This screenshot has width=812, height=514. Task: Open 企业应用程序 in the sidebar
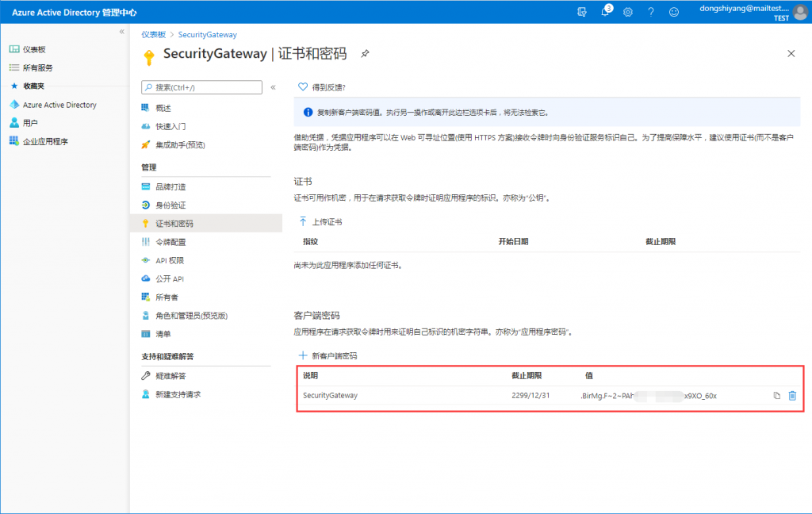point(45,141)
